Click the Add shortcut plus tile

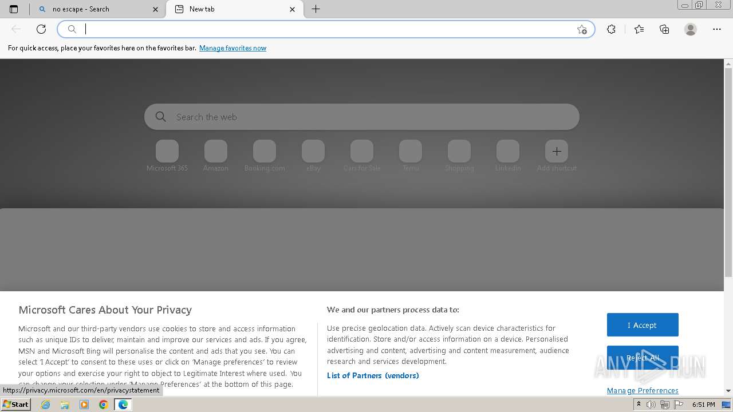pos(557,151)
